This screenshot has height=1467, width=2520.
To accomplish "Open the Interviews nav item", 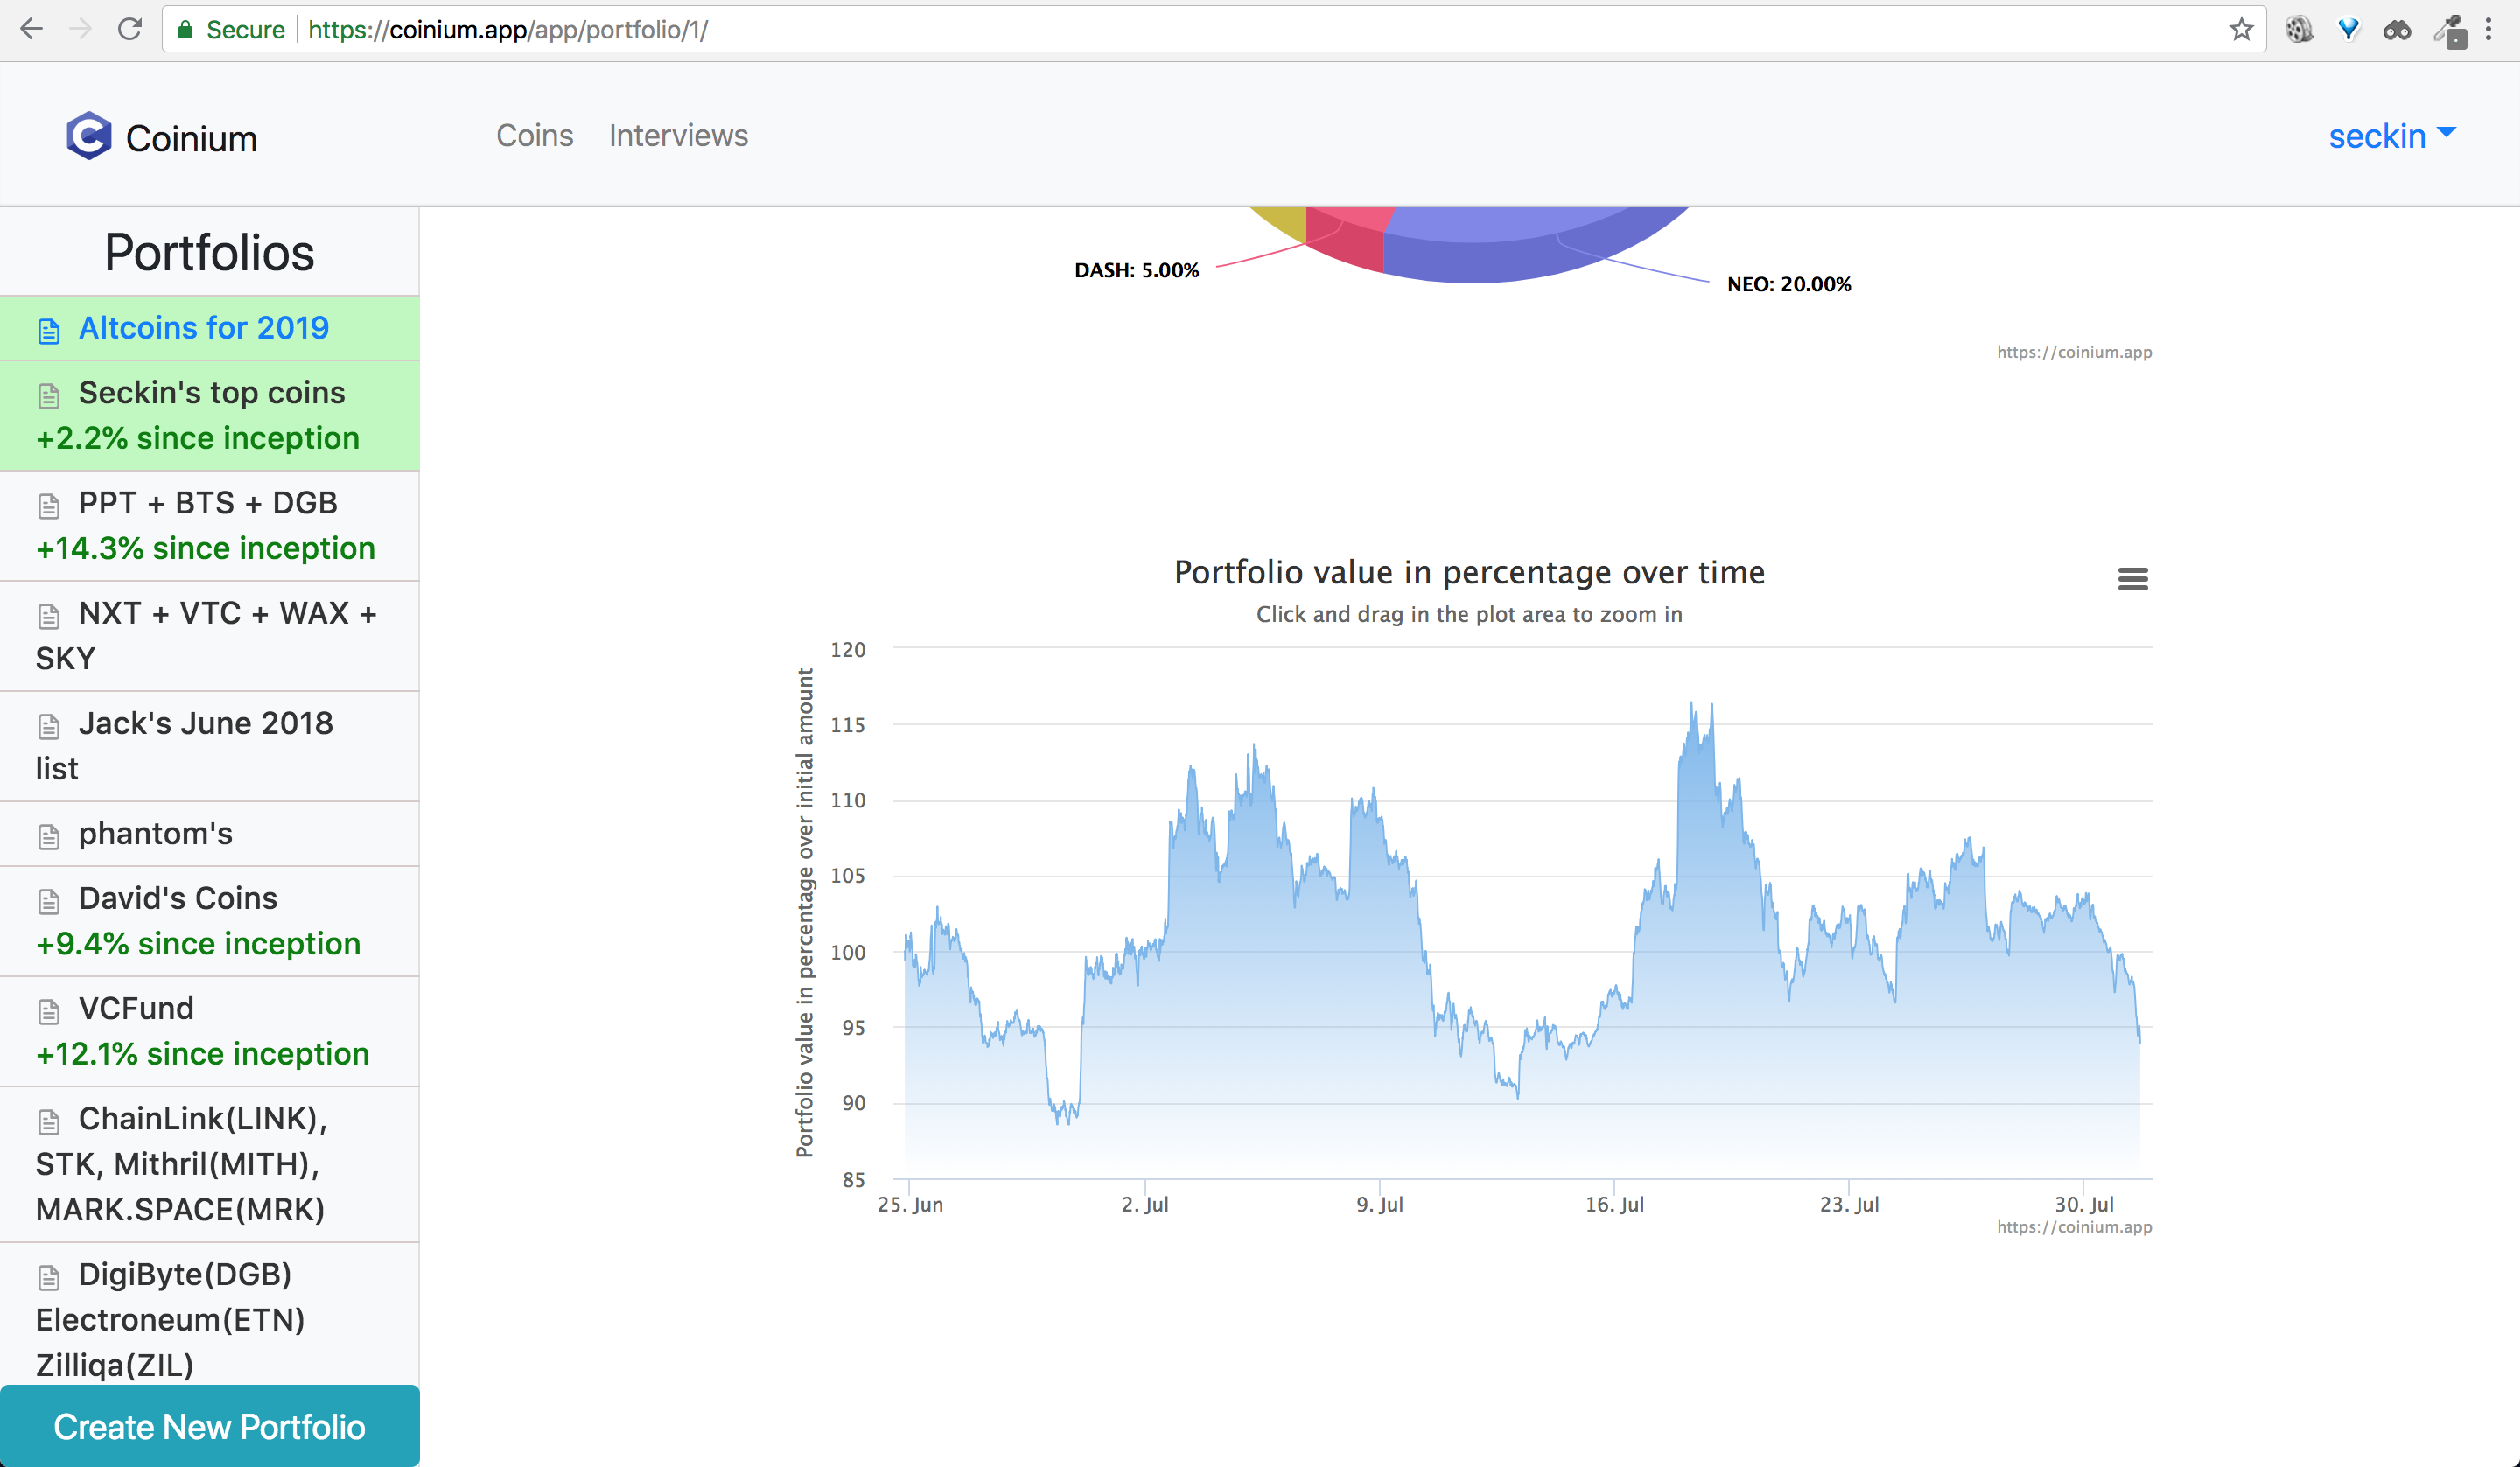I will [x=678, y=136].
